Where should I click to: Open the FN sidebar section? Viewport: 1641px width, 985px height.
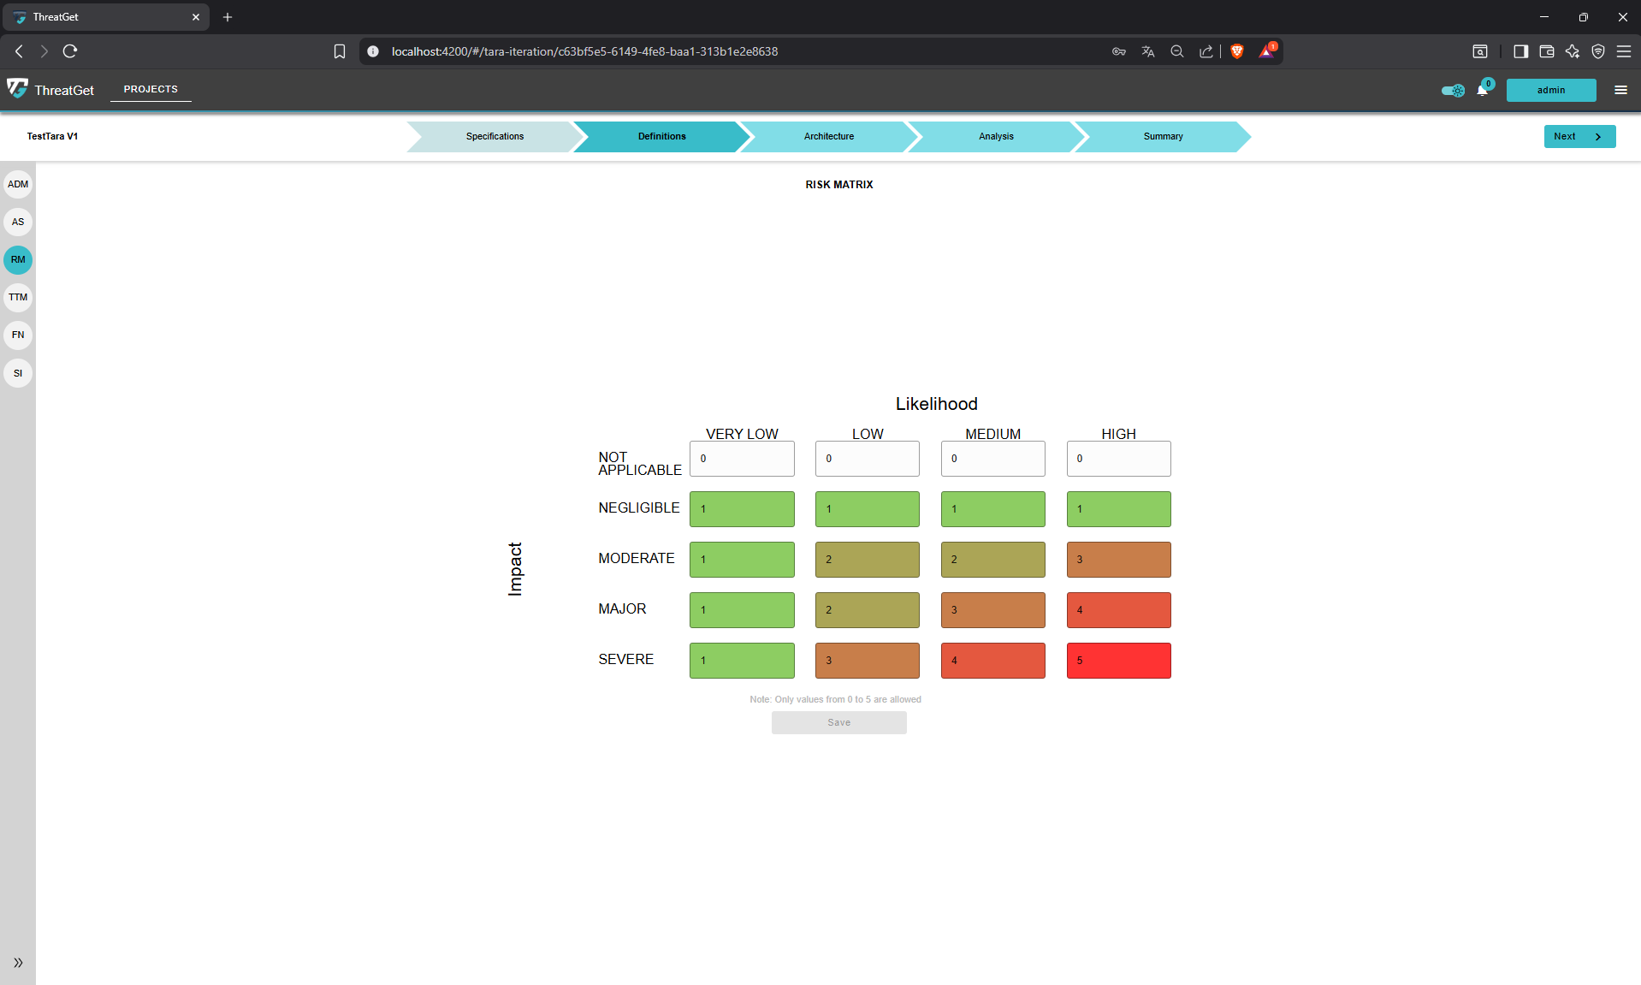pos(17,335)
